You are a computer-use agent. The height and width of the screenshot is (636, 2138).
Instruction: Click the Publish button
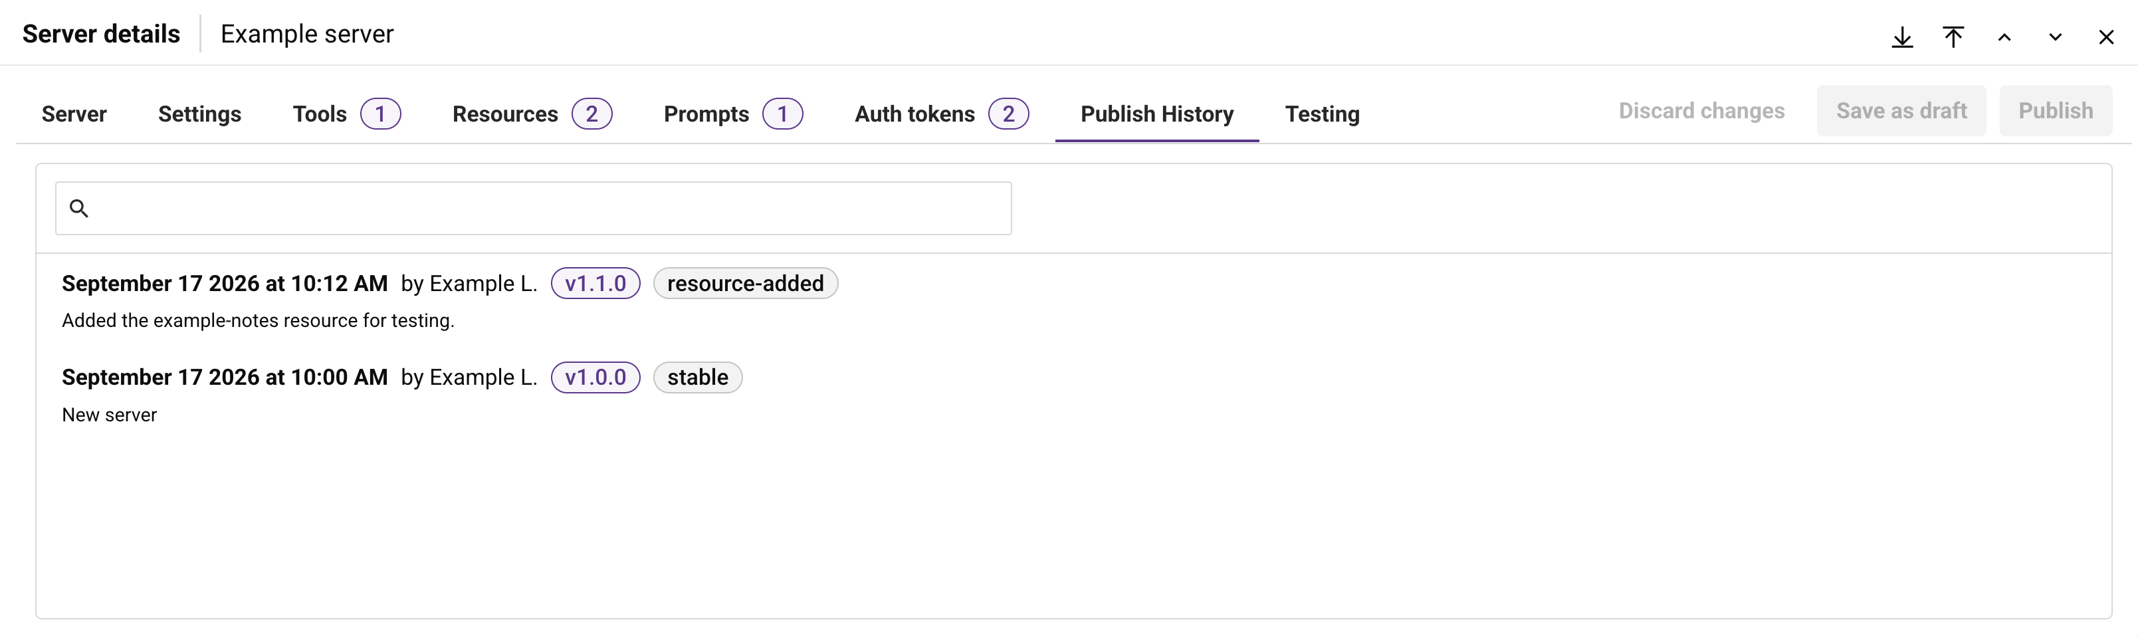pos(2055,110)
